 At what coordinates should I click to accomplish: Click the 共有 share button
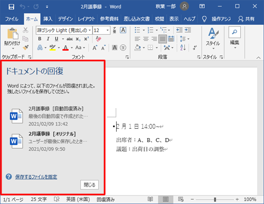point(247,19)
